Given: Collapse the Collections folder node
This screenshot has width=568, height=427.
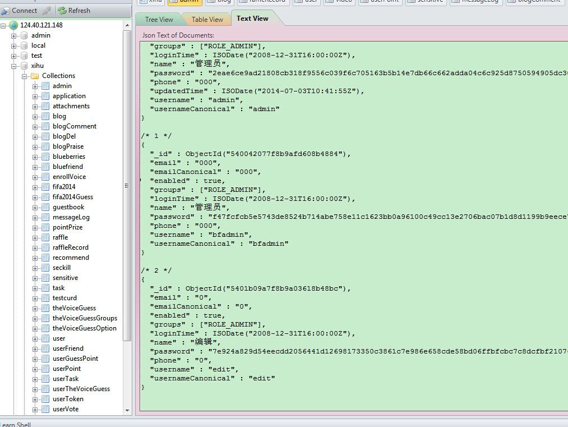Looking at the screenshot, I should coord(24,76).
